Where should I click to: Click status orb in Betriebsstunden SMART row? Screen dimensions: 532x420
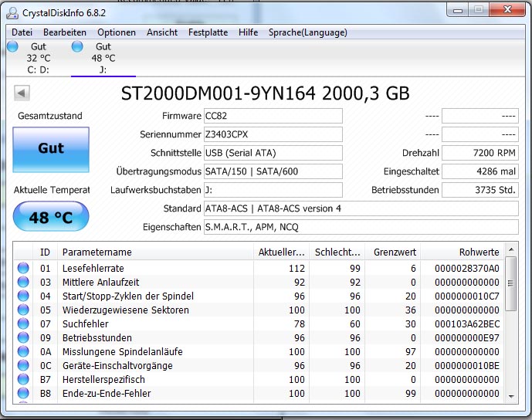pyautogui.click(x=23, y=337)
